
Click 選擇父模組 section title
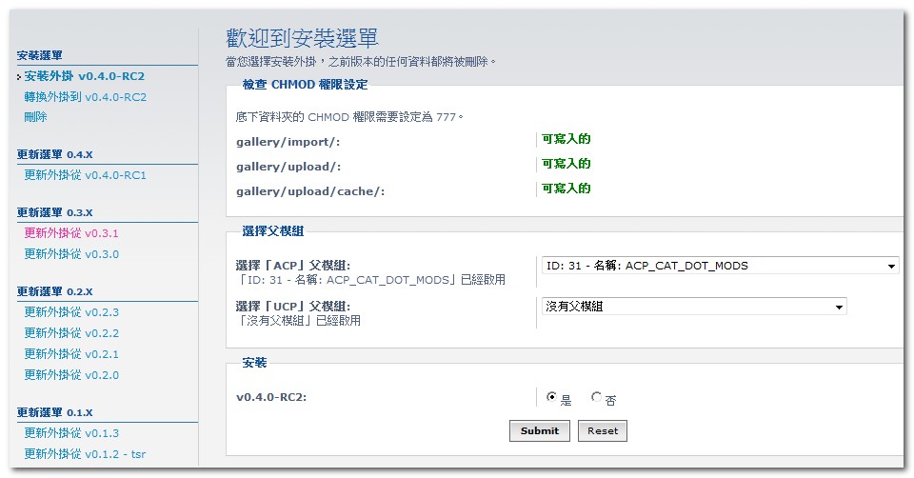pyautogui.click(x=273, y=231)
